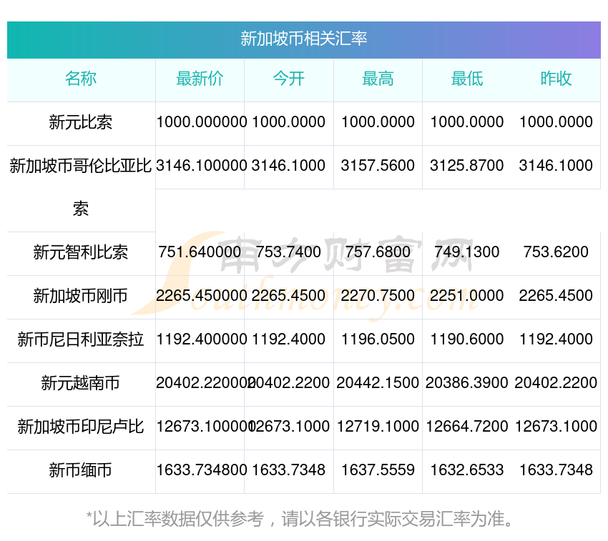
Task: Click the 12664.7200 lowest value cell
Action: pyautogui.click(x=467, y=426)
